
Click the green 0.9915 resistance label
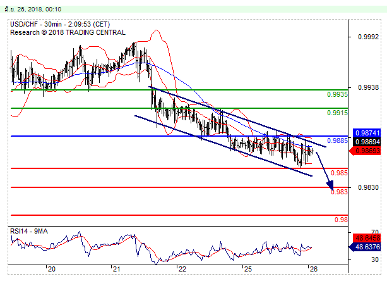pos(337,113)
